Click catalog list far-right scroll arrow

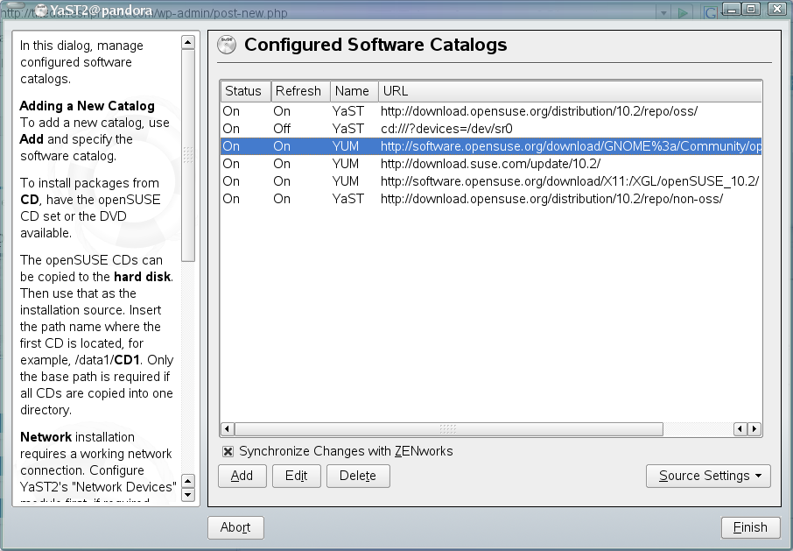(754, 429)
